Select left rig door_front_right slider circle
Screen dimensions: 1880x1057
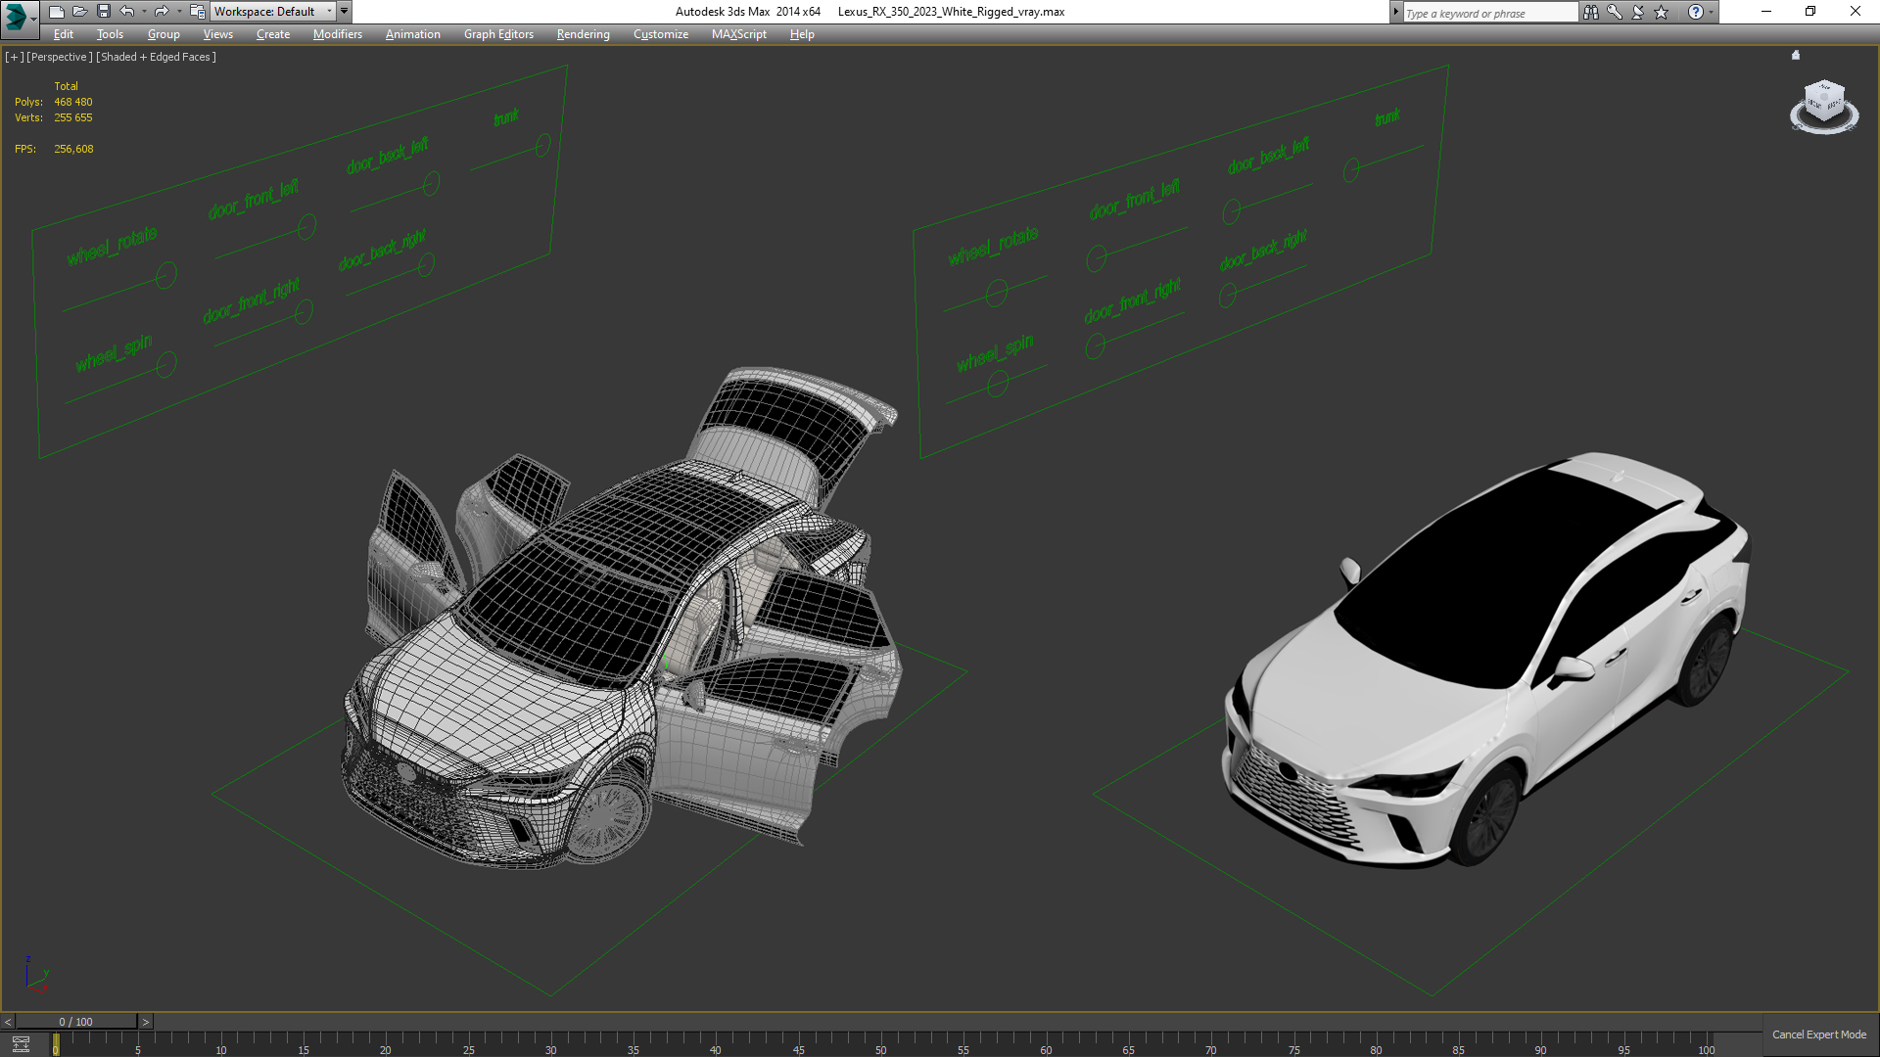pos(304,311)
